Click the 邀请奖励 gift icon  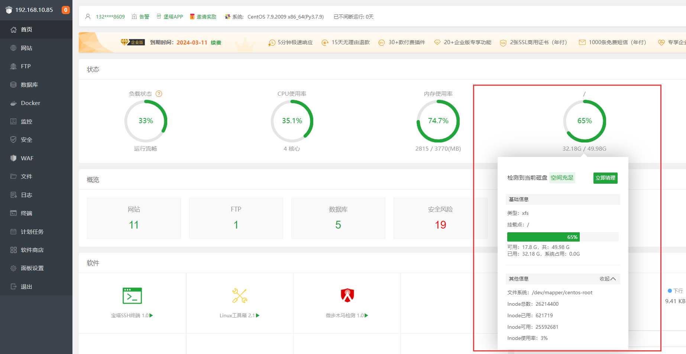click(192, 17)
